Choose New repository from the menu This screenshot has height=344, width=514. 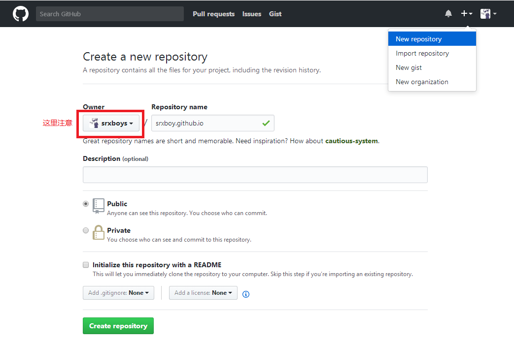432,39
